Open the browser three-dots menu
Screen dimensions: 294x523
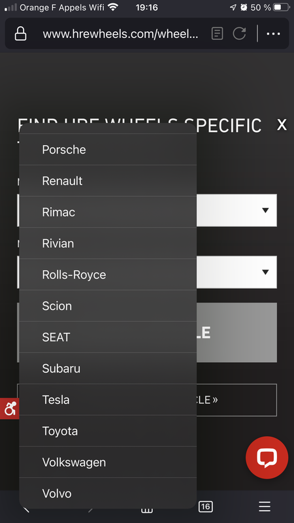coord(273,34)
